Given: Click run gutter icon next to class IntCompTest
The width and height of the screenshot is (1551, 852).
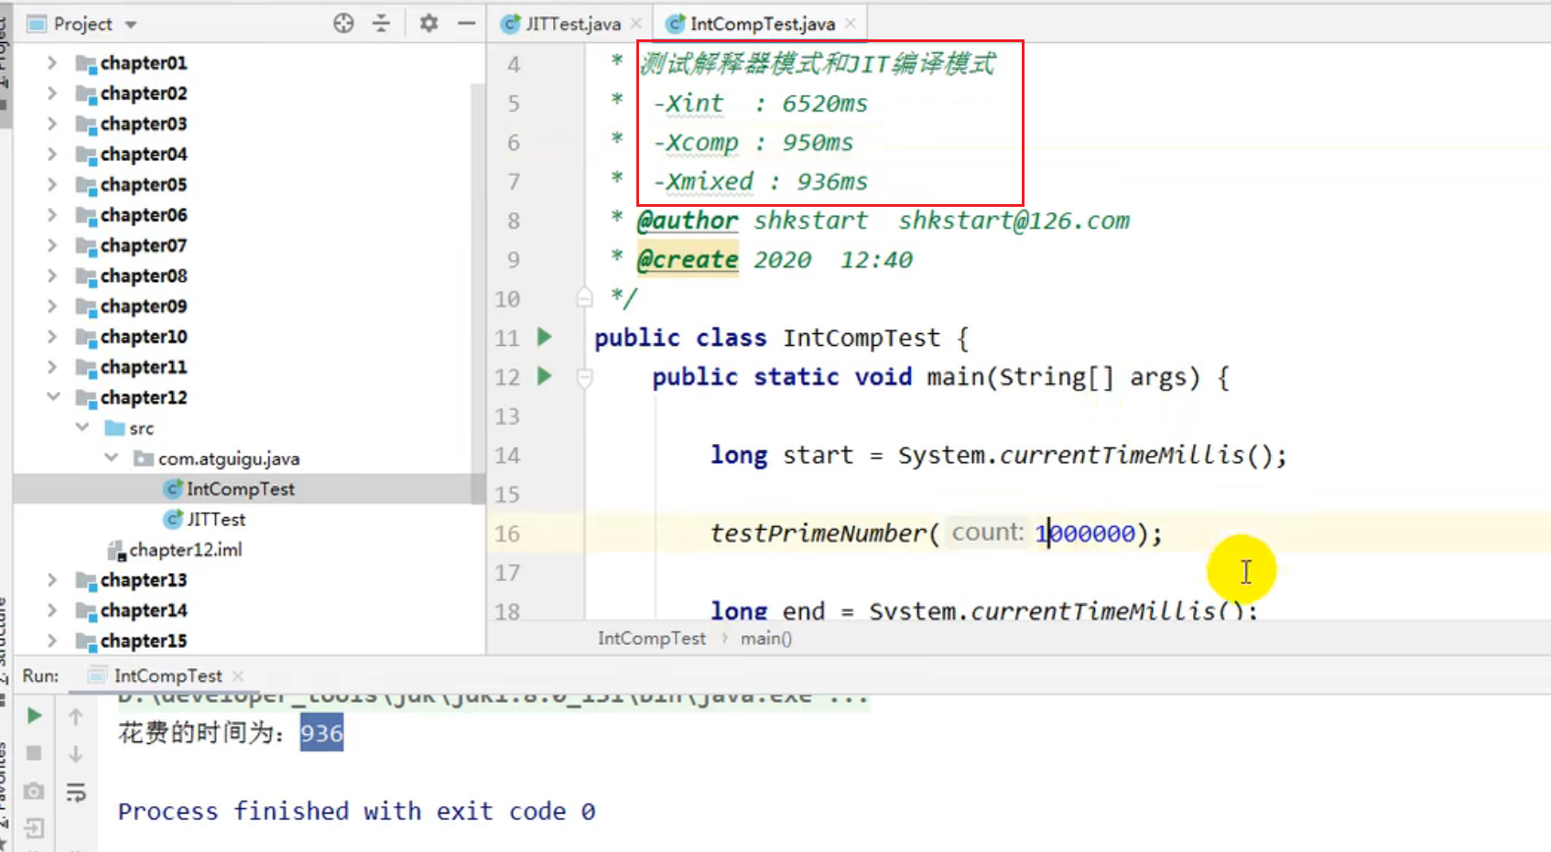Looking at the screenshot, I should 545,337.
